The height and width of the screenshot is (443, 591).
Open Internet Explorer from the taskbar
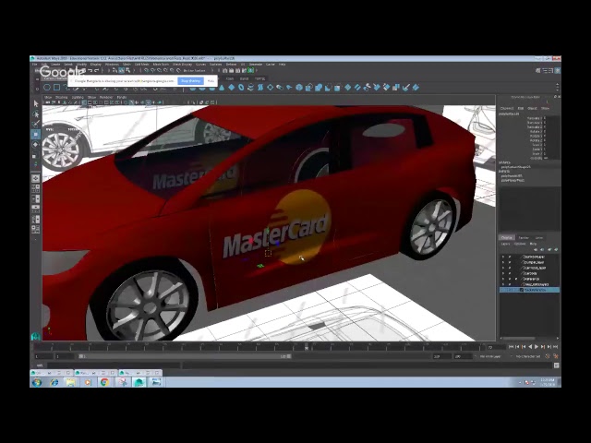[x=54, y=382]
